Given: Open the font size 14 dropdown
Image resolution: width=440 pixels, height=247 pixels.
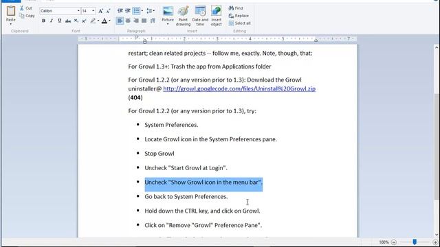Looking at the screenshot, I should click(93, 11).
